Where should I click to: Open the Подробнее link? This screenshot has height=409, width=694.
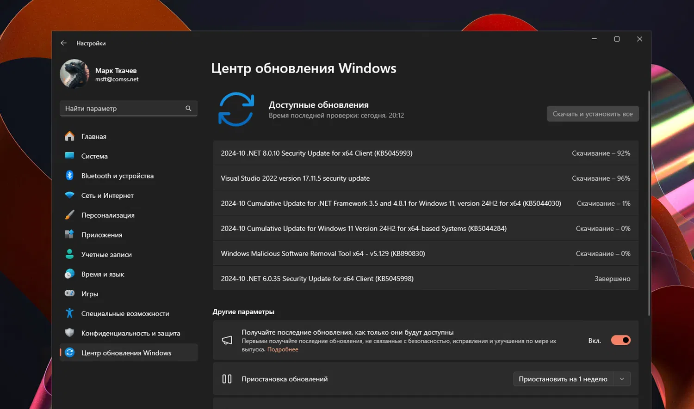[x=283, y=349]
